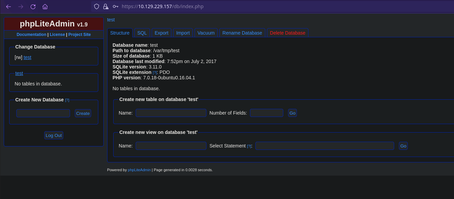Open help [?] beside SQLite extension
This screenshot has width=454, height=199.
point(155,73)
